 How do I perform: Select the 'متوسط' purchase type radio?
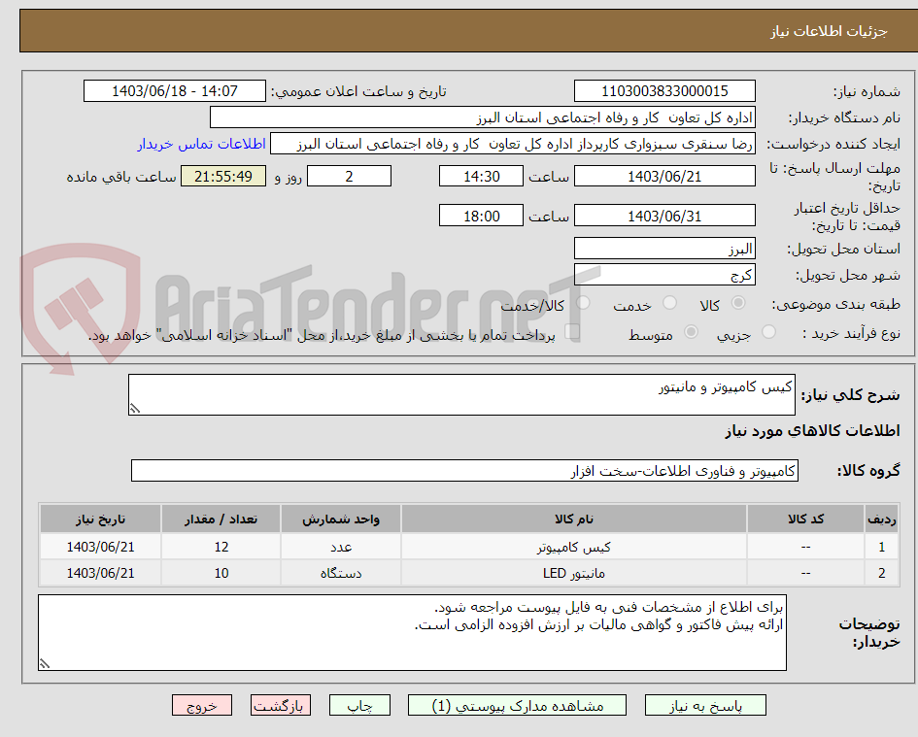pos(691,332)
